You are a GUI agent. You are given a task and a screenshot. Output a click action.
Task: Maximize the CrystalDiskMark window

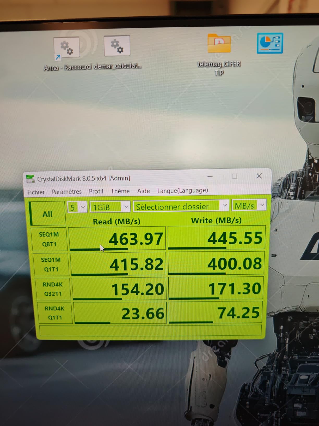[x=234, y=176]
